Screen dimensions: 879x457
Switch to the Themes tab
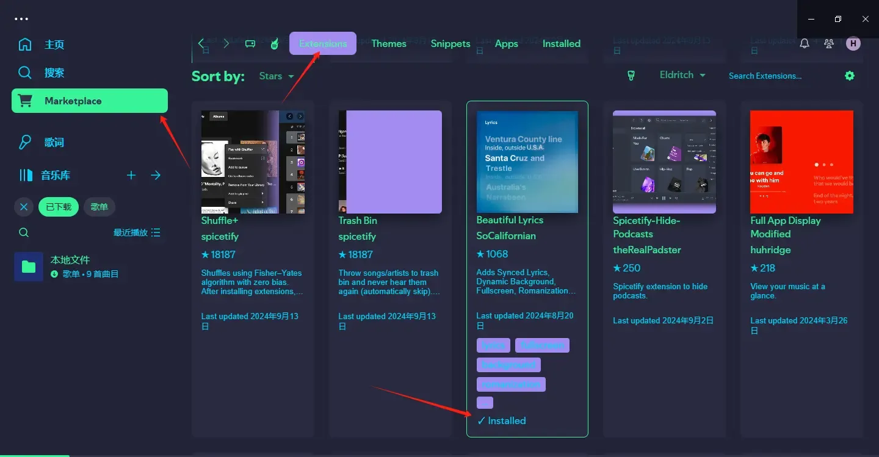(389, 43)
